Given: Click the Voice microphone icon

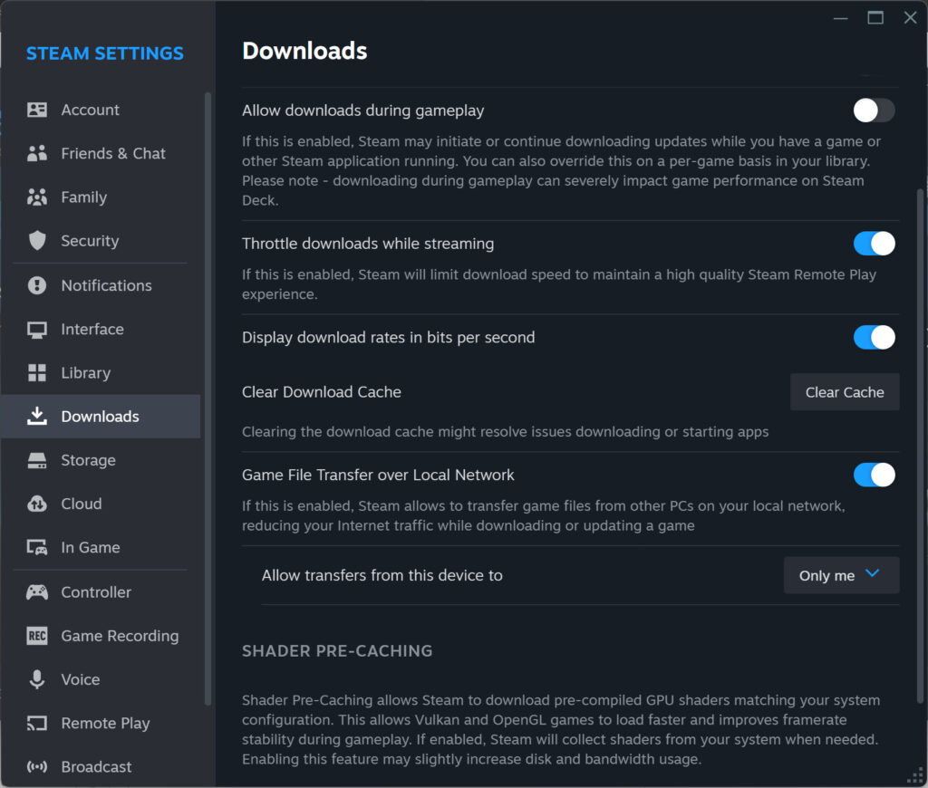Looking at the screenshot, I should tap(37, 679).
